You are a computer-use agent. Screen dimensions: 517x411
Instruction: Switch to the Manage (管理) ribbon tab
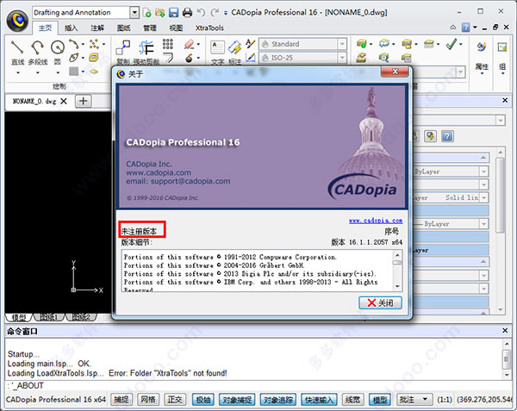(150, 28)
